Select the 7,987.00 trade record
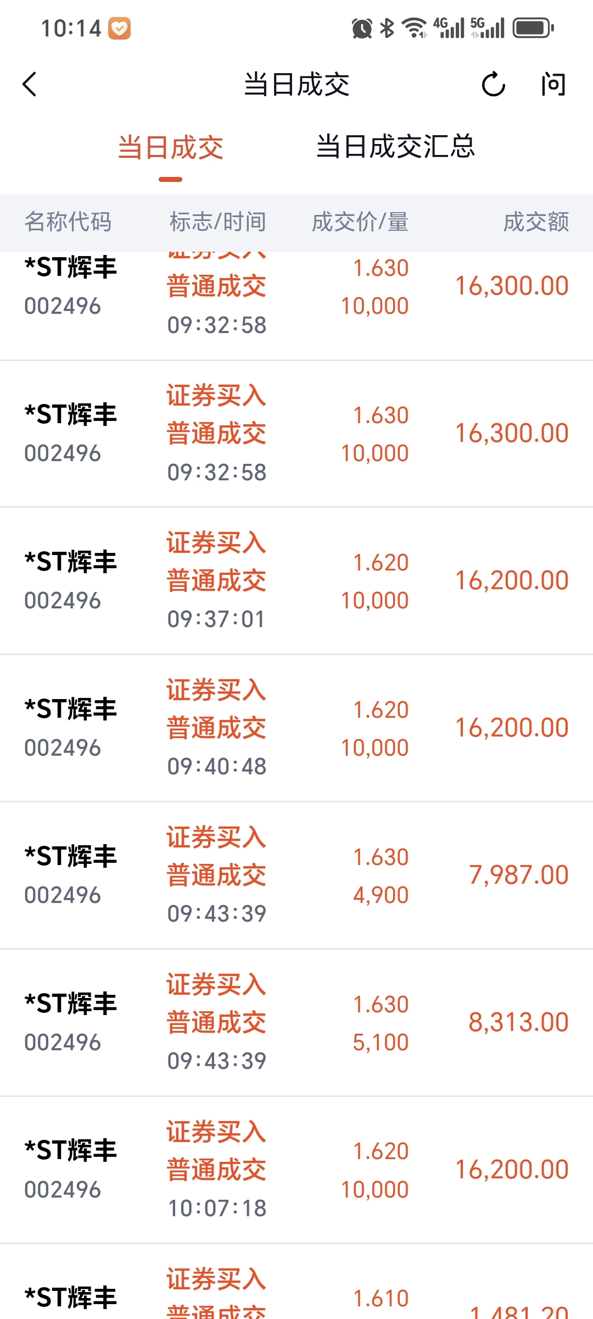Image resolution: width=593 pixels, height=1319 pixels. click(296, 875)
